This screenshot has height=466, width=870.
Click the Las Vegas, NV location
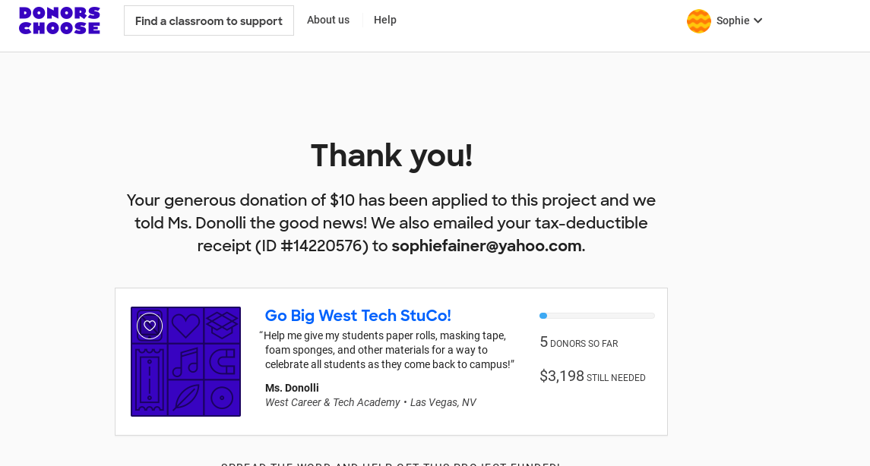coord(443,402)
